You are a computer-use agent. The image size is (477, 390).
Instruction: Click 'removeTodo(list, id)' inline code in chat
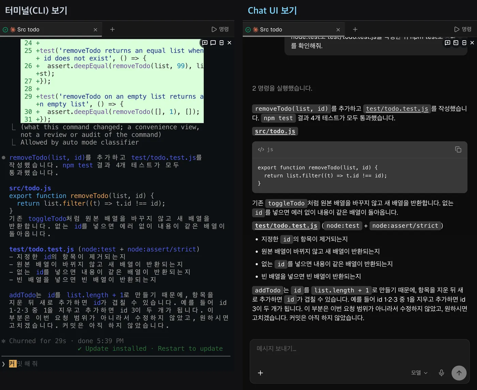(291, 109)
